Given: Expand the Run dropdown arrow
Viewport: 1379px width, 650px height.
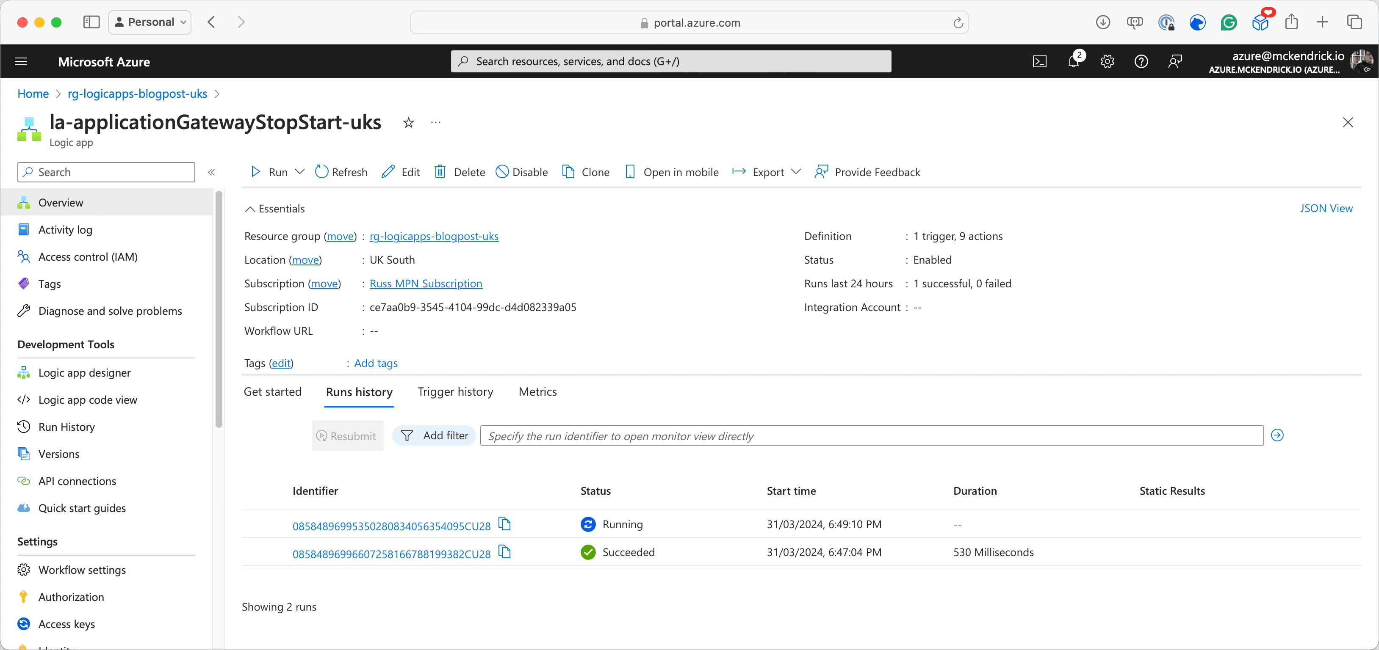Looking at the screenshot, I should pos(300,172).
